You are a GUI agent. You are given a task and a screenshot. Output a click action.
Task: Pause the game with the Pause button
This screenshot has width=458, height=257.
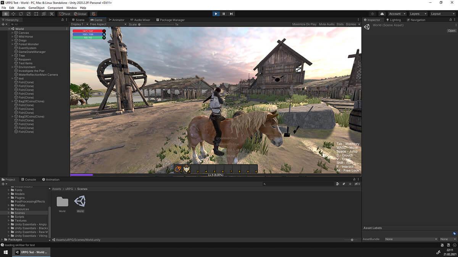224,14
